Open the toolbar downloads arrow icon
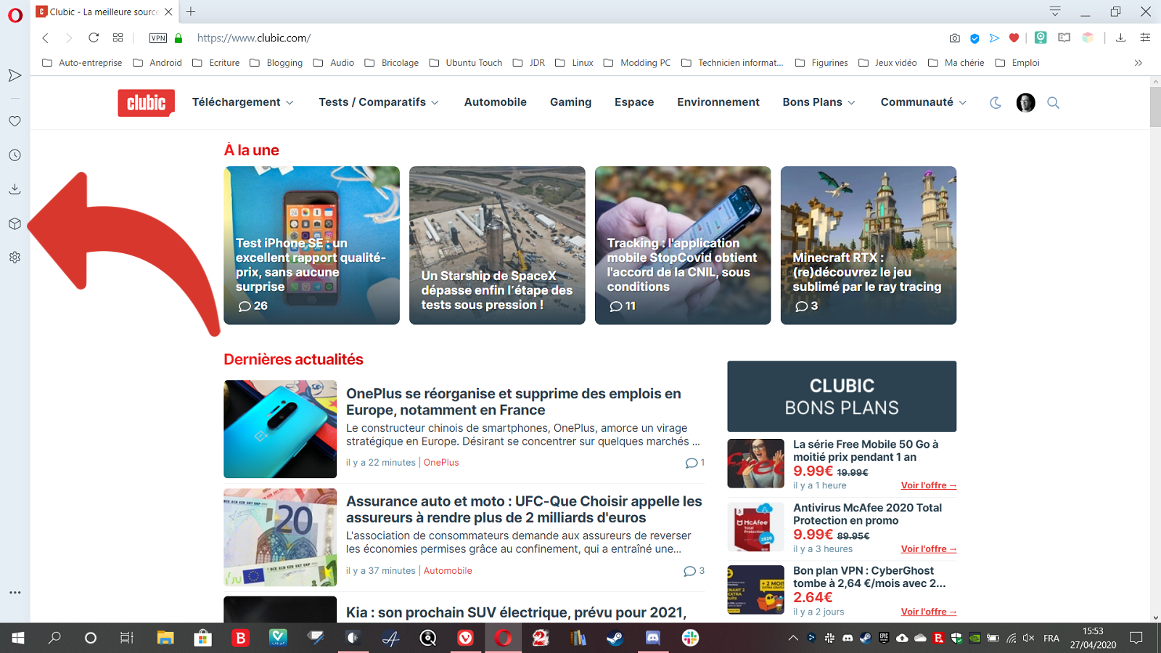This screenshot has height=653, width=1161. click(x=1120, y=38)
